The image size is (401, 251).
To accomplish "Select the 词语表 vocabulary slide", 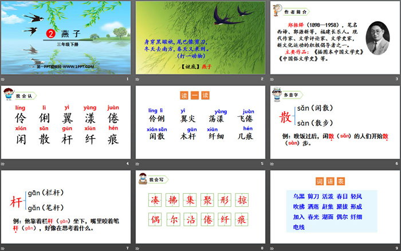I will [334, 207].
